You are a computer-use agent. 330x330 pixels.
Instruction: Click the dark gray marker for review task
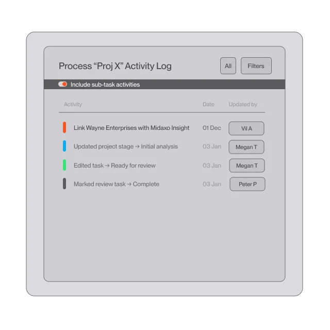pyautogui.click(x=64, y=184)
